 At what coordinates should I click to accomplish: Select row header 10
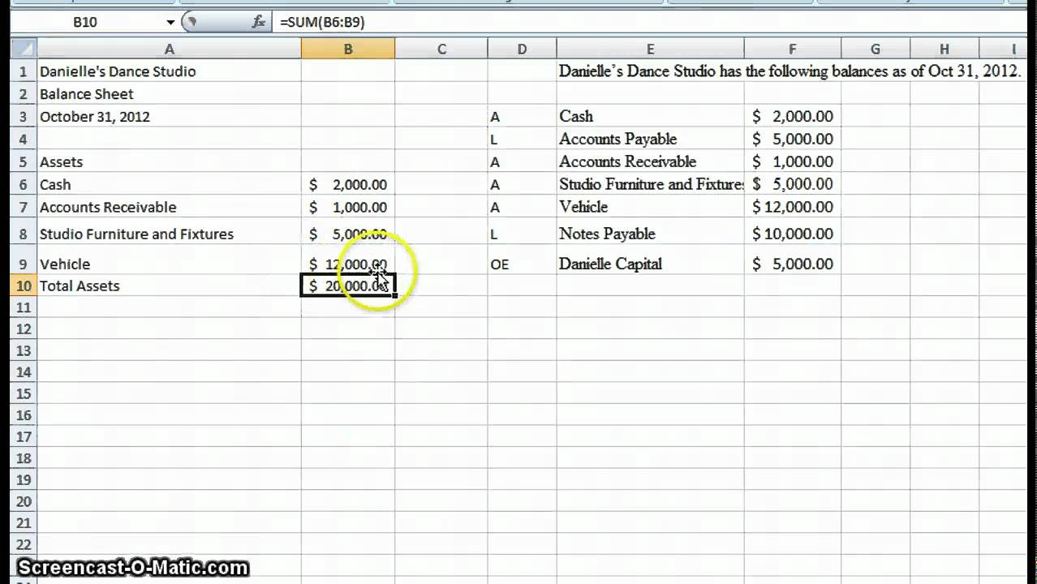(x=24, y=286)
